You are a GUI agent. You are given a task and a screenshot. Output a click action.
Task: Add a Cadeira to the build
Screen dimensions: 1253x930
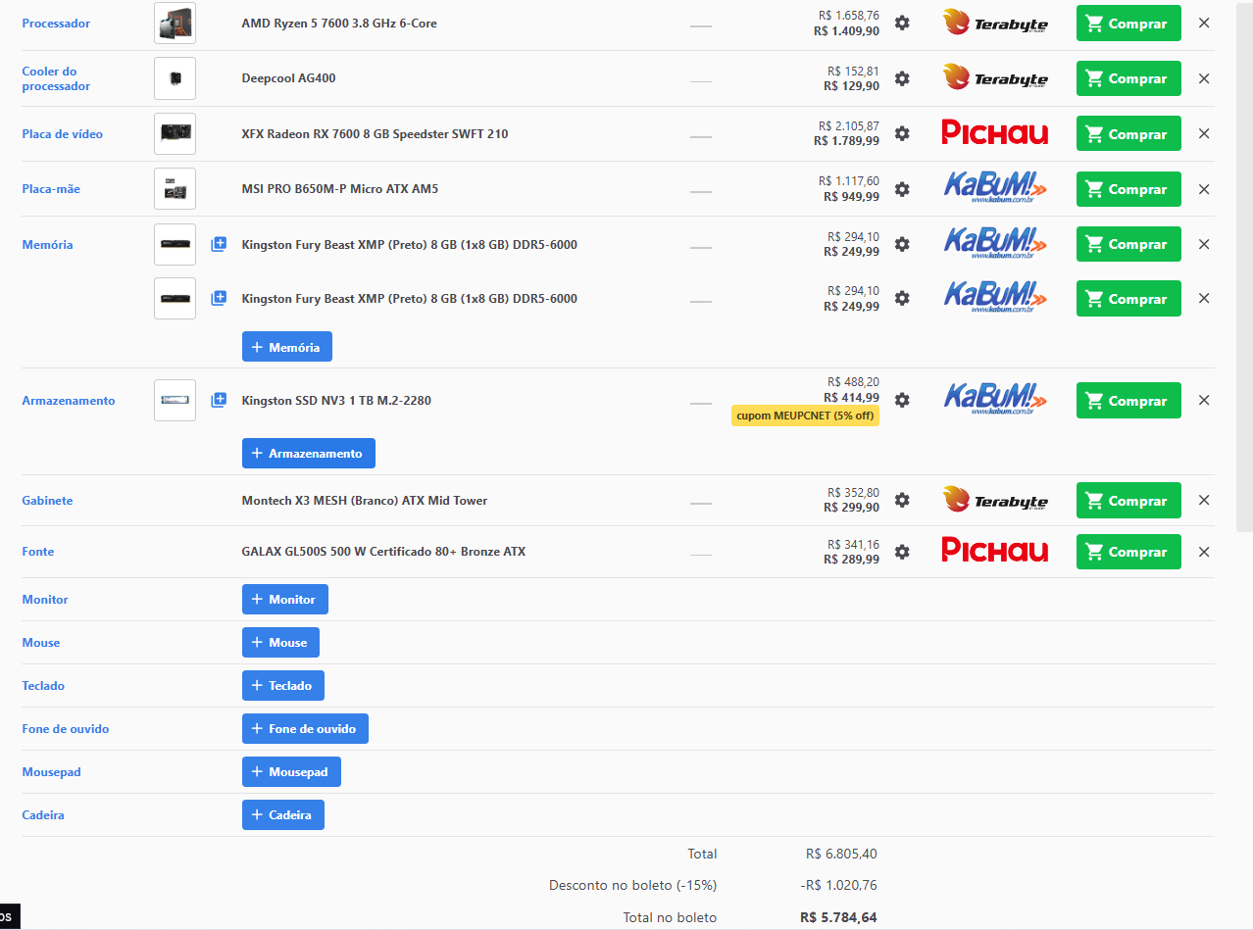283,814
